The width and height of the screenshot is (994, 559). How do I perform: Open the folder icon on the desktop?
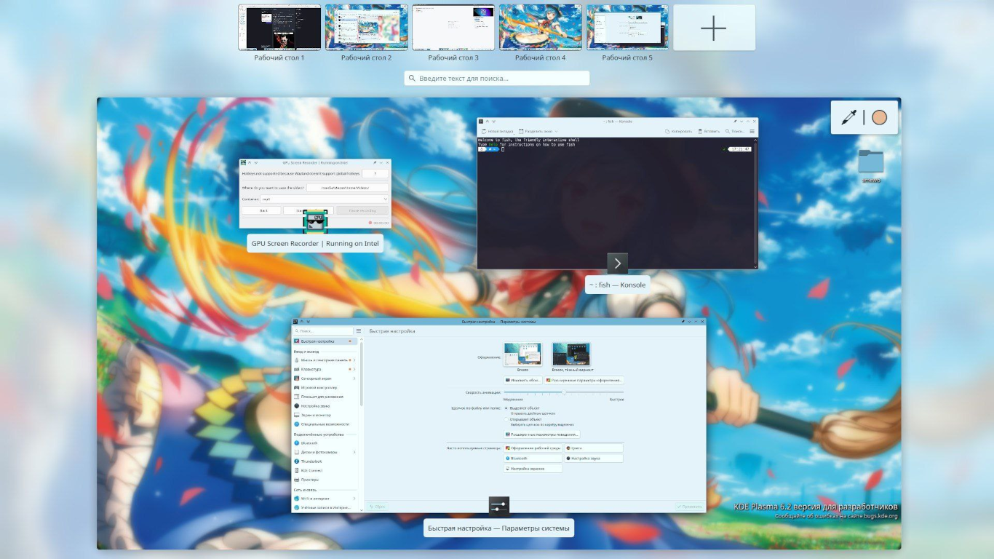pos(870,162)
